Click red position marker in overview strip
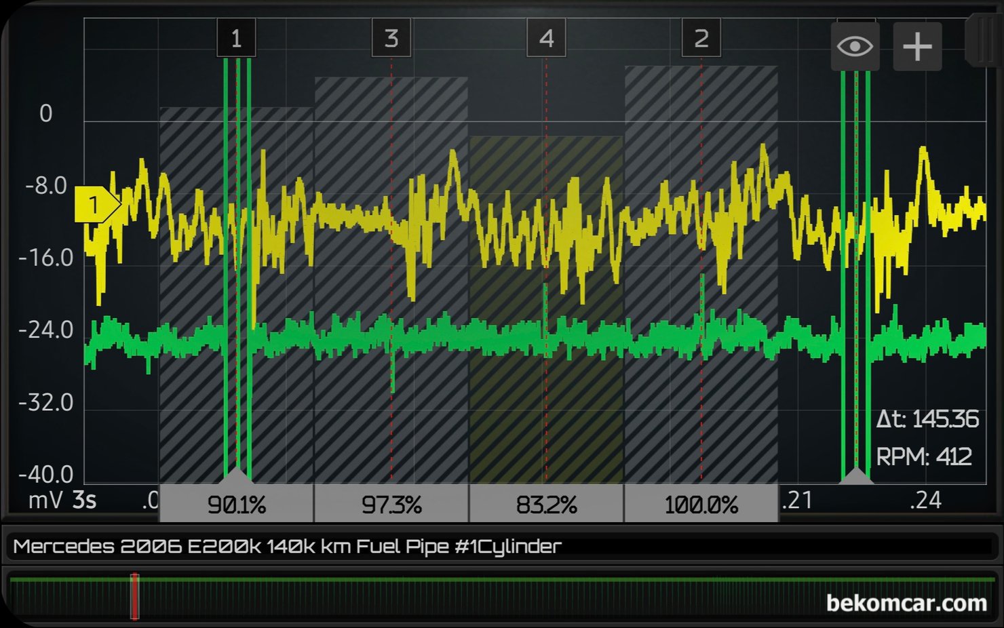The image size is (1004, 628). coord(135,596)
